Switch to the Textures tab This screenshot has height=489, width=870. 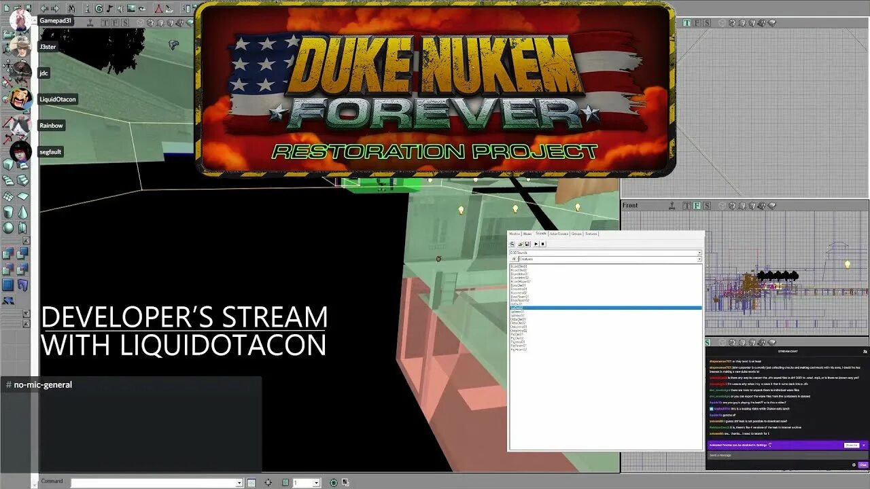(591, 234)
